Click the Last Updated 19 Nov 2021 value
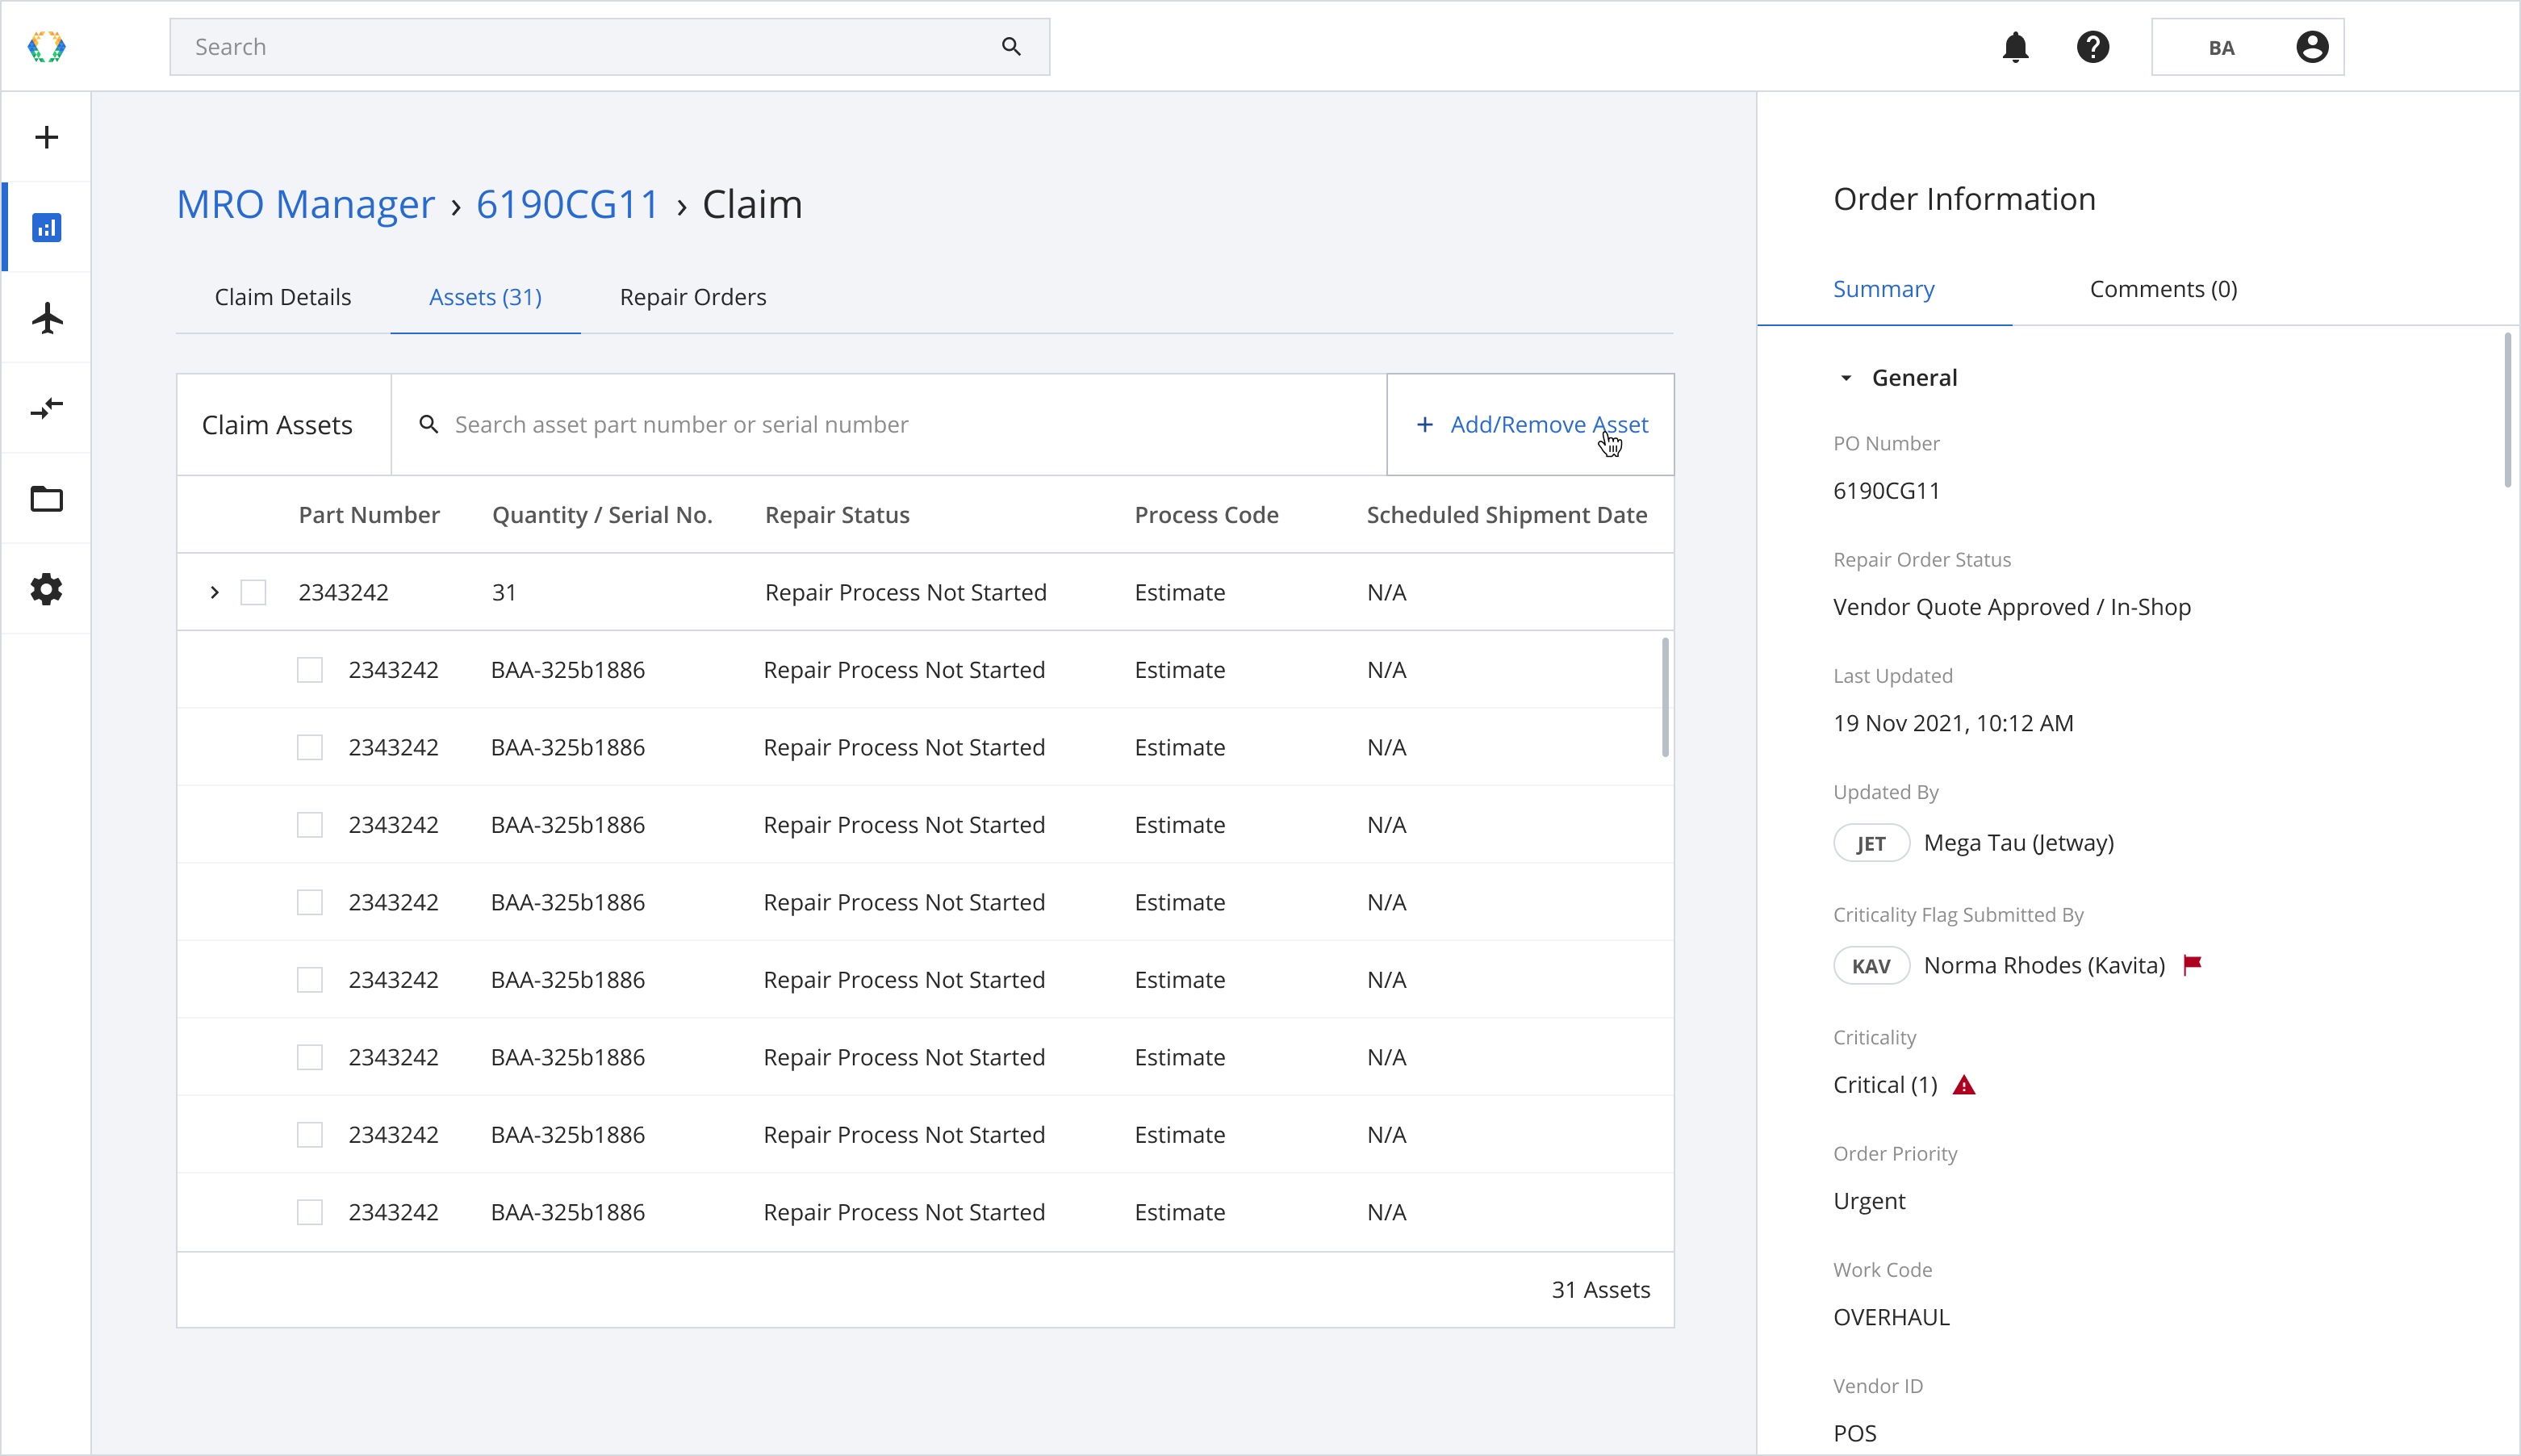2521x1456 pixels. click(x=1952, y=723)
